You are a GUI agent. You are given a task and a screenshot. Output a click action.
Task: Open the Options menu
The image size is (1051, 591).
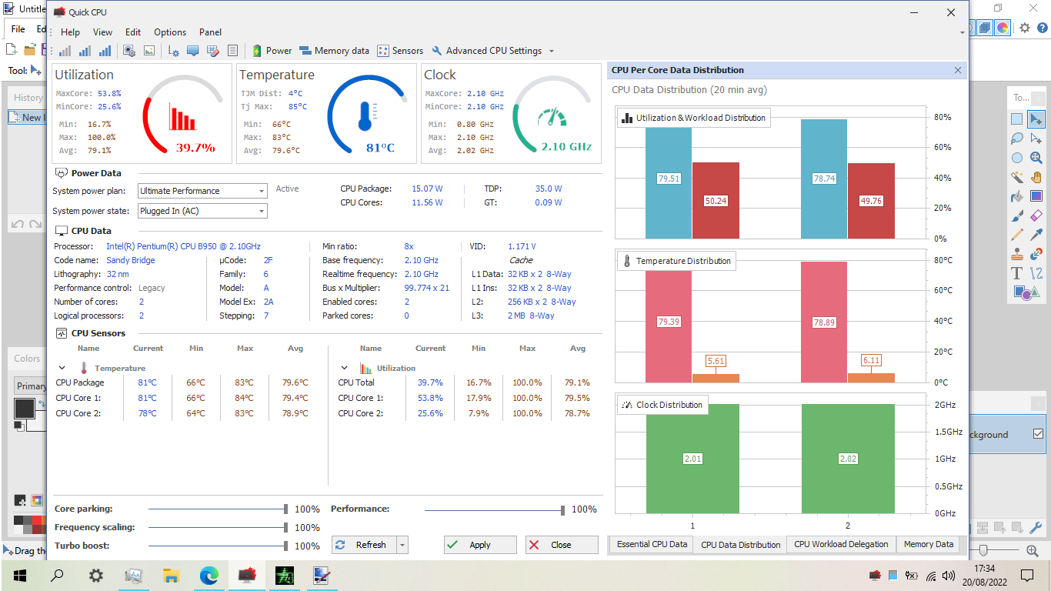pos(170,32)
